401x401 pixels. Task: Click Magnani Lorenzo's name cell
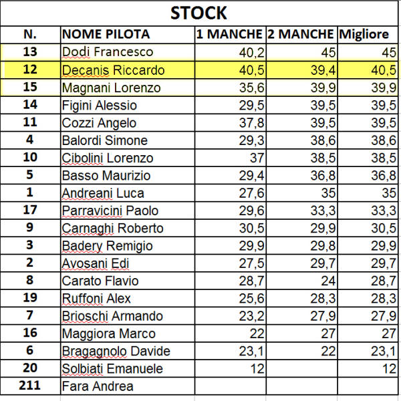click(127, 88)
